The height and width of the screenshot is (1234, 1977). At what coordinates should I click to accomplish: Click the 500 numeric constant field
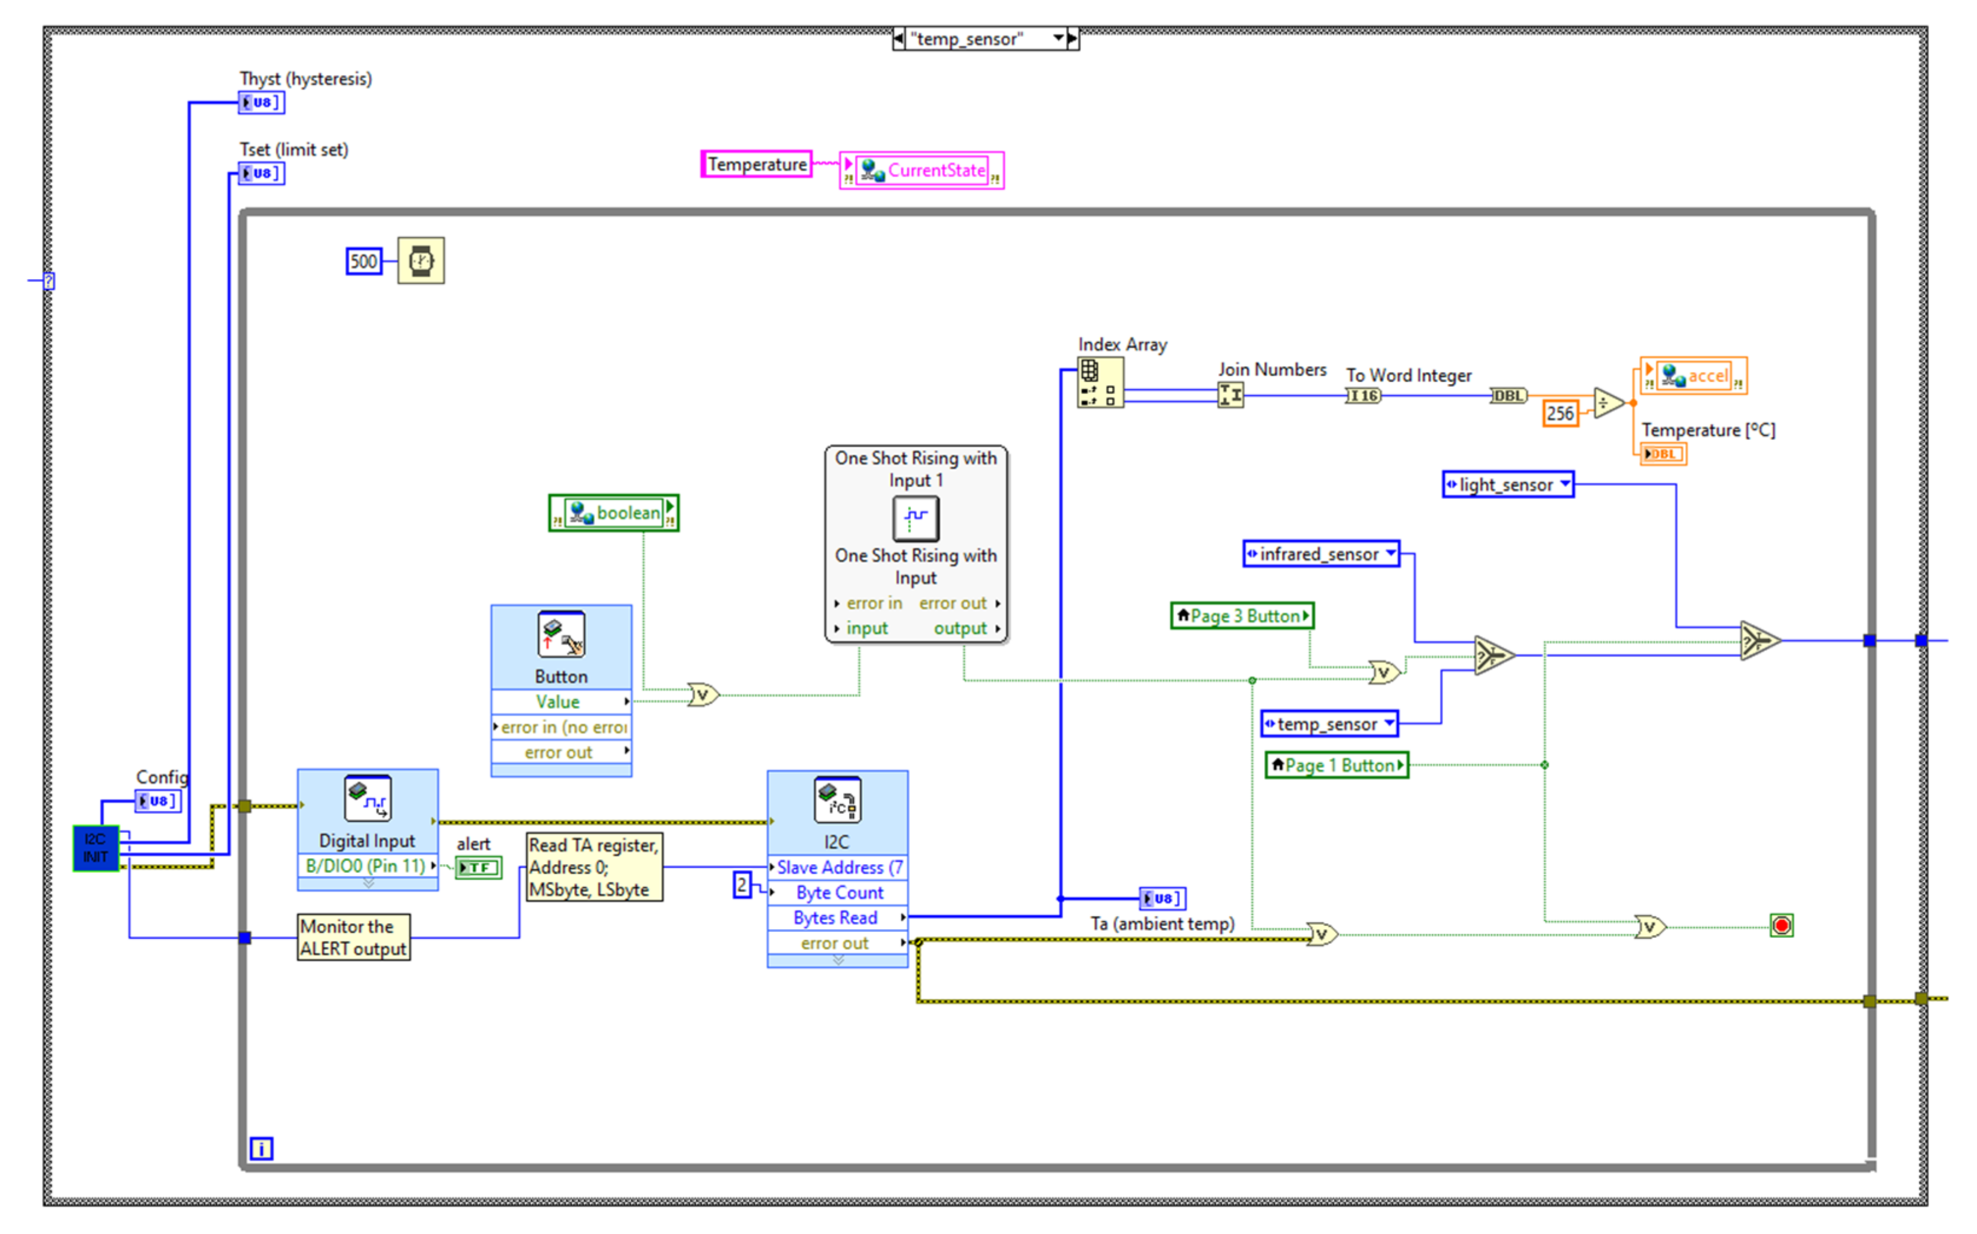coord(364,261)
